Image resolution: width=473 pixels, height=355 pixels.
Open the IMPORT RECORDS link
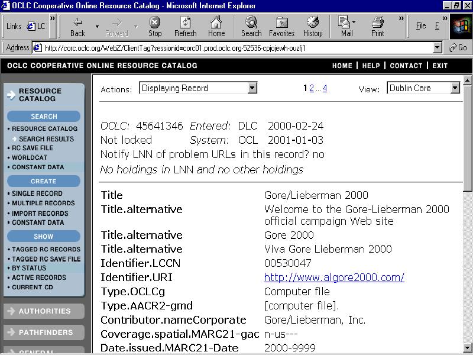(x=40, y=214)
